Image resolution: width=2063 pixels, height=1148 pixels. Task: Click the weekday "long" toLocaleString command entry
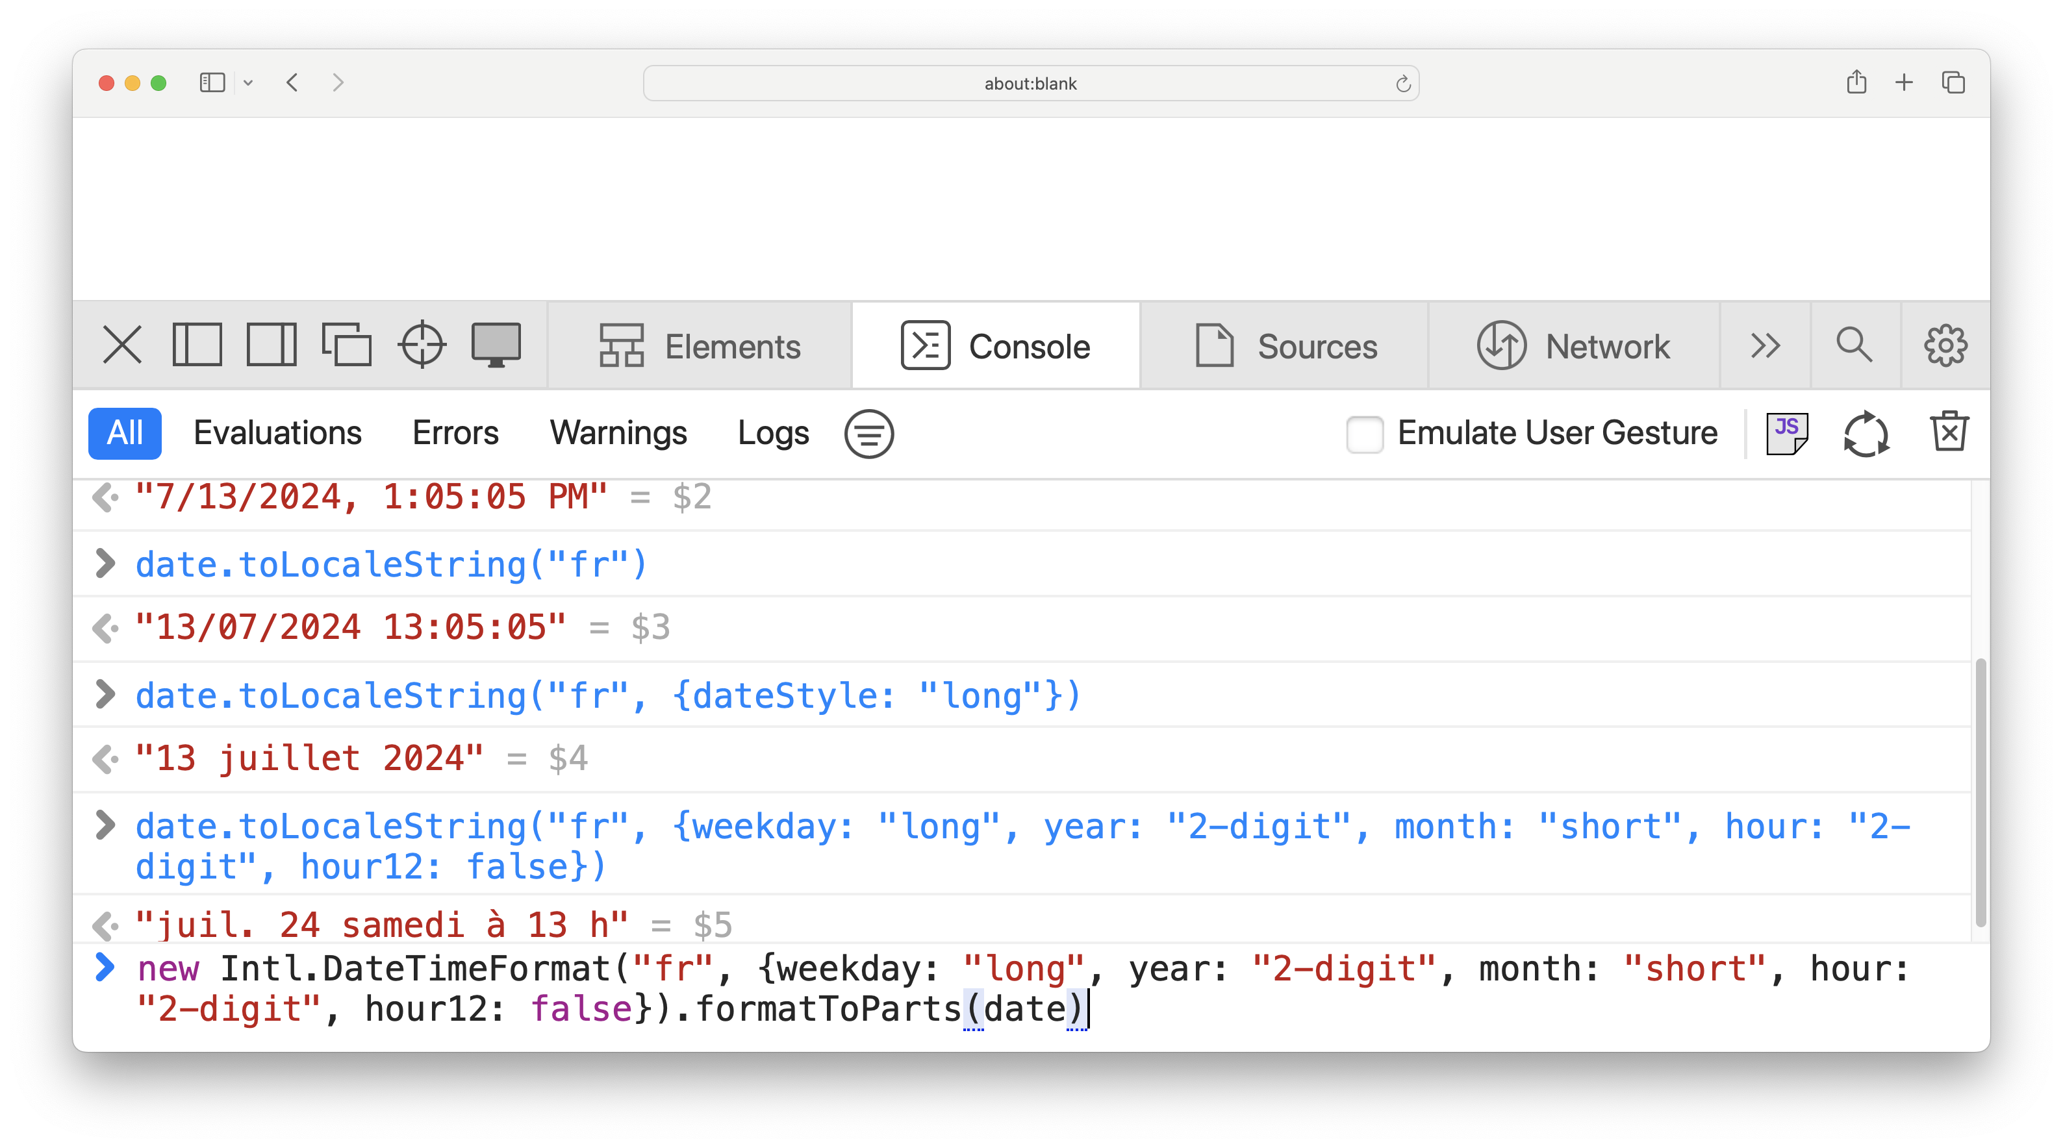pyautogui.click(x=1022, y=845)
